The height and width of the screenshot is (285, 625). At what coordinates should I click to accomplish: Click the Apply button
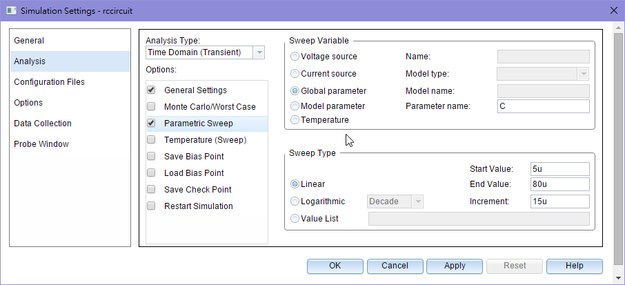pos(455,266)
